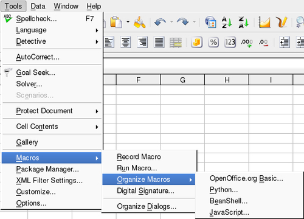Toggle Align Right formatting
This screenshot has width=304, height=219.
(142, 42)
